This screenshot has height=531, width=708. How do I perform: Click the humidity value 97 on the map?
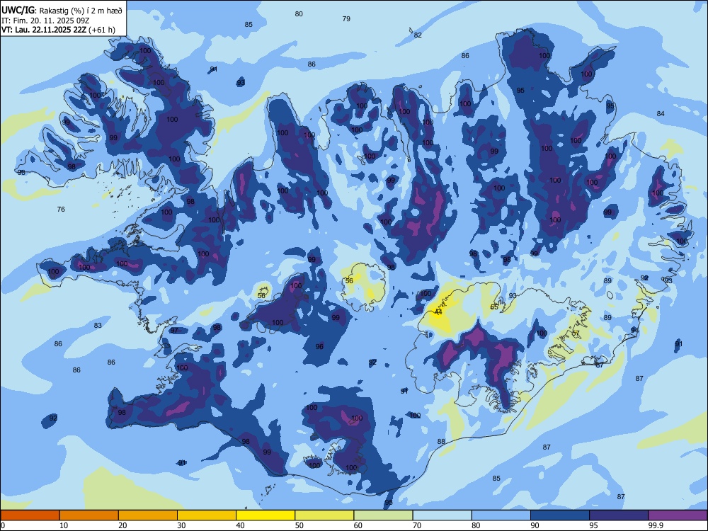(174, 330)
